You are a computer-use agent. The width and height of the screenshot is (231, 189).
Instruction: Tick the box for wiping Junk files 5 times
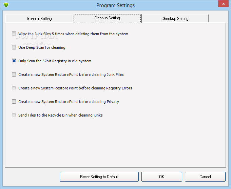coord(14,34)
